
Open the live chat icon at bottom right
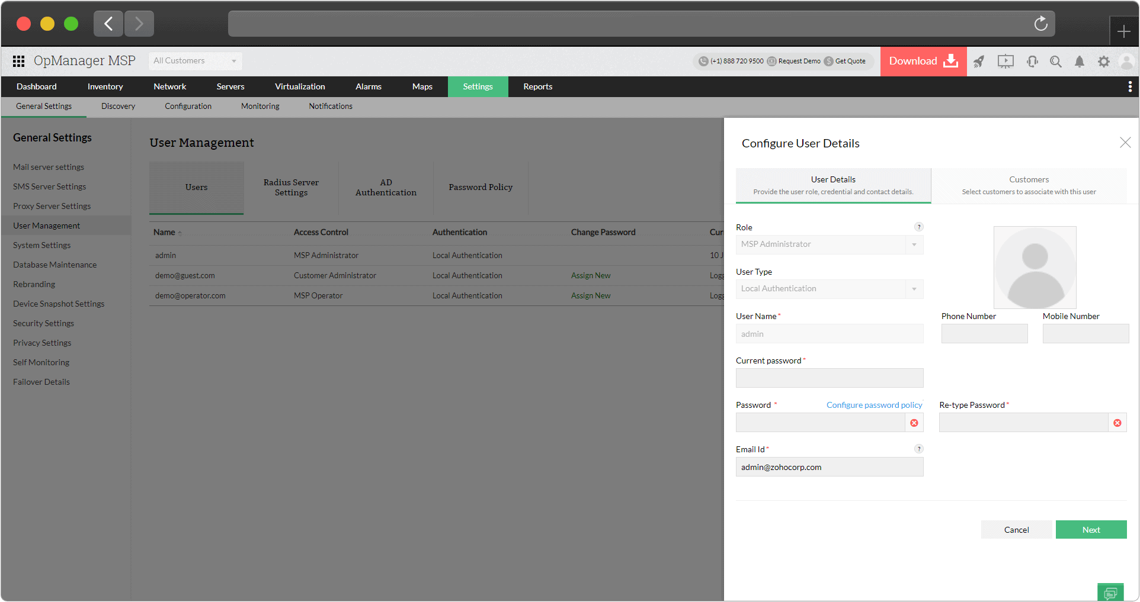click(x=1110, y=593)
